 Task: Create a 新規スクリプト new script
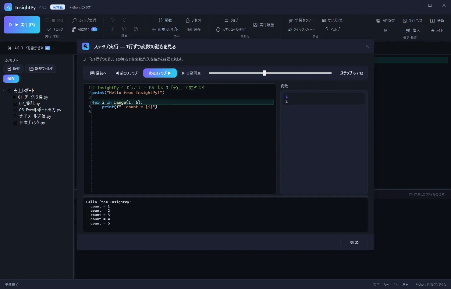pos(165,30)
